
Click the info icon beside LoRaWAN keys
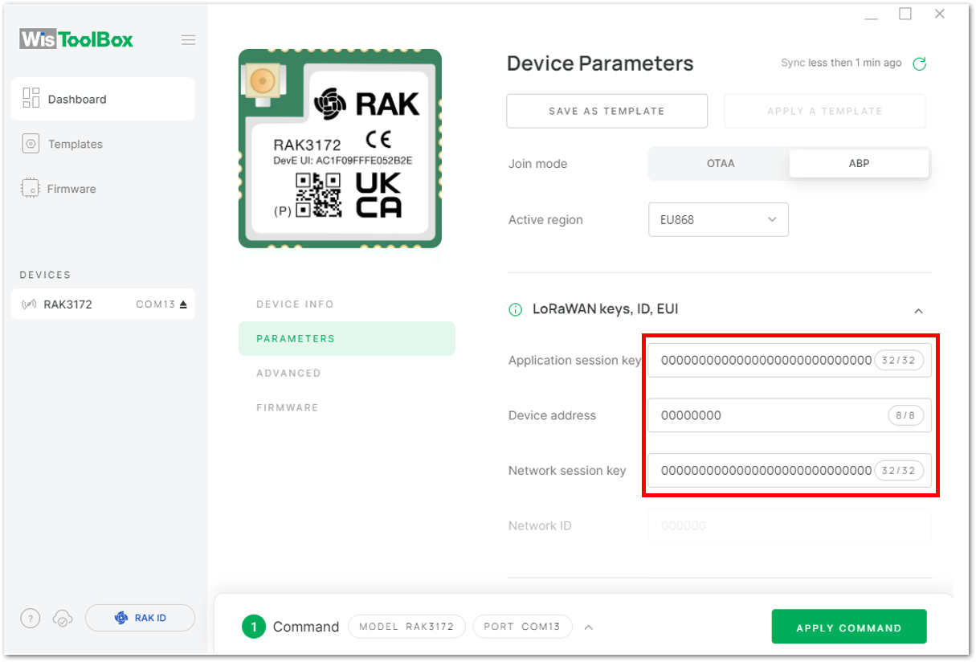click(x=516, y=309)
